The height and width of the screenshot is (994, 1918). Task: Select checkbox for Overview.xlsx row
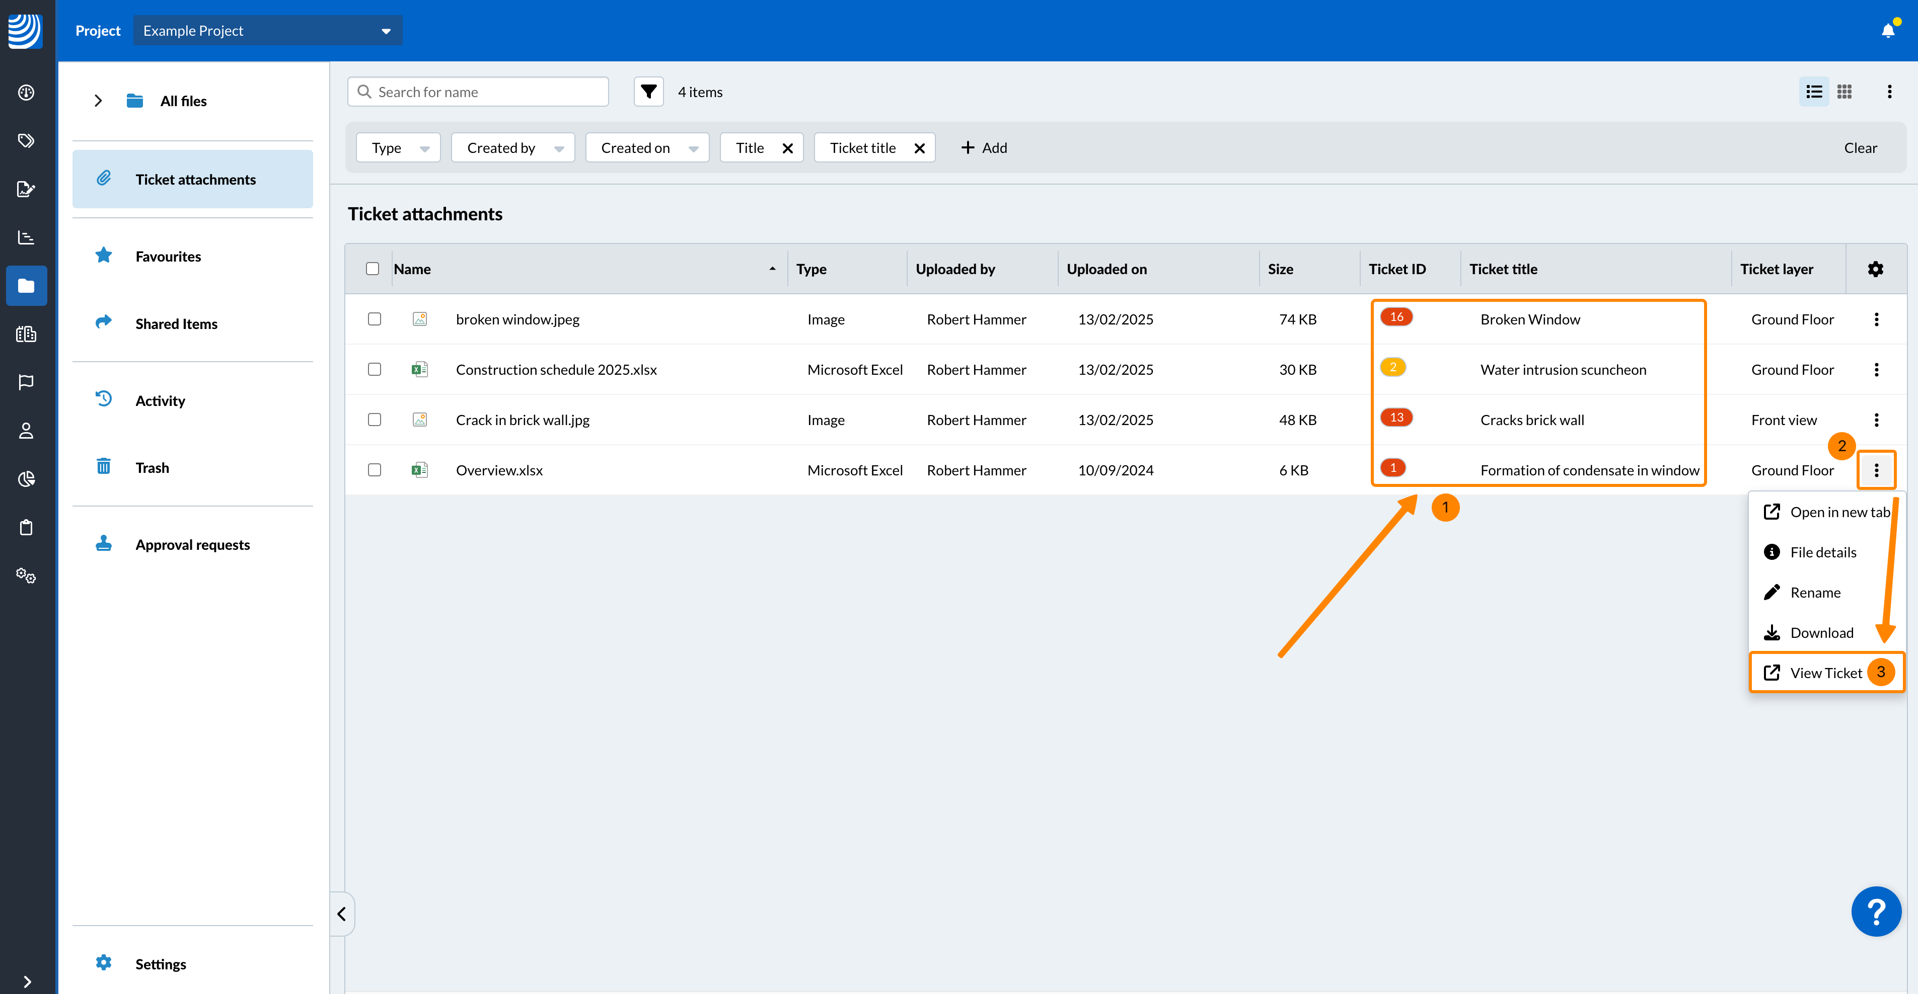tap(375, 470)
